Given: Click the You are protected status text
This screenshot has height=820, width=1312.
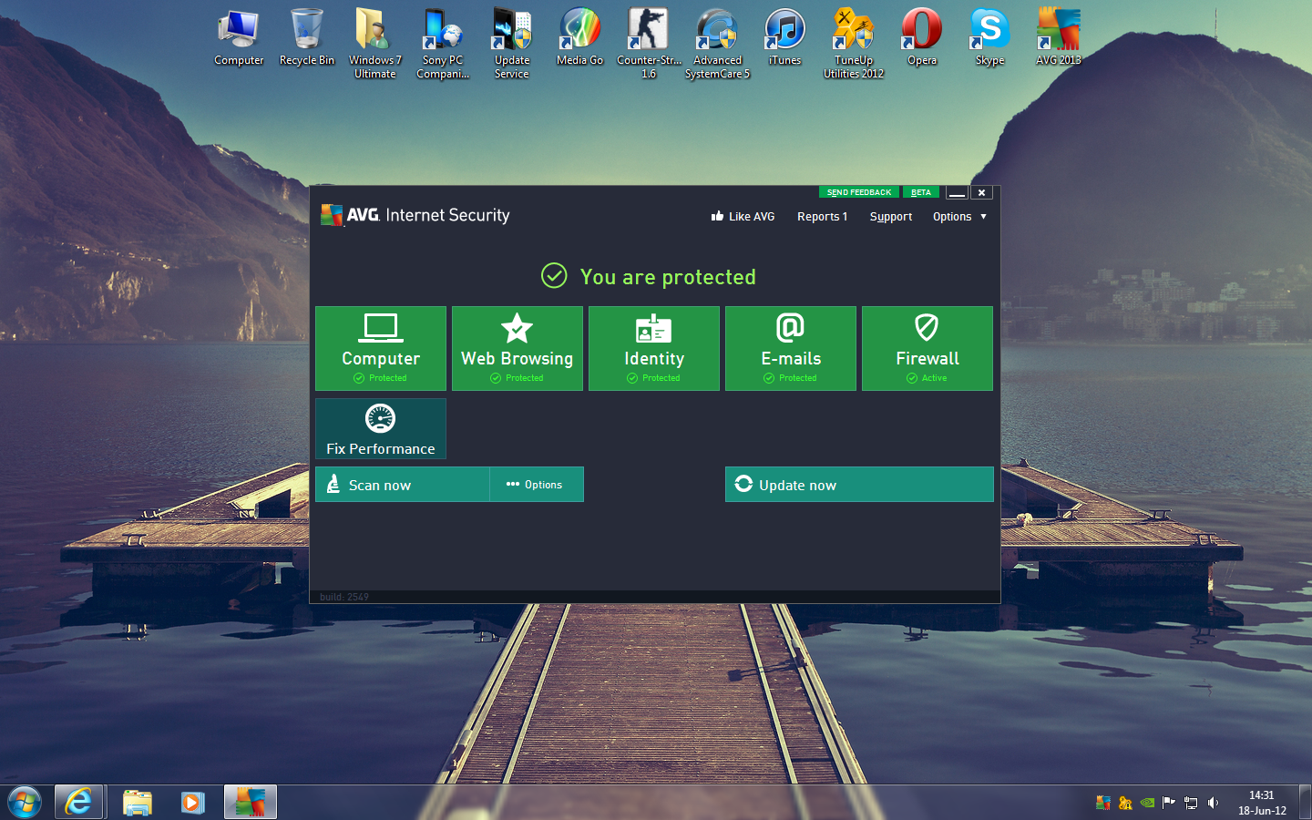Looking at the screenshot, I should (x=668, y=277).
